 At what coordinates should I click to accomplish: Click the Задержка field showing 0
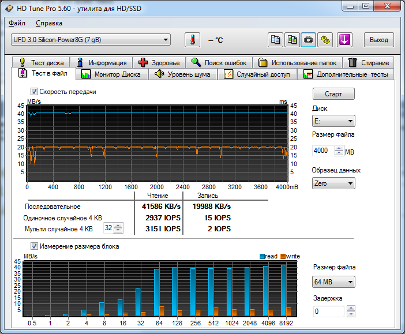pyautogui.click(x=328, y=312)
